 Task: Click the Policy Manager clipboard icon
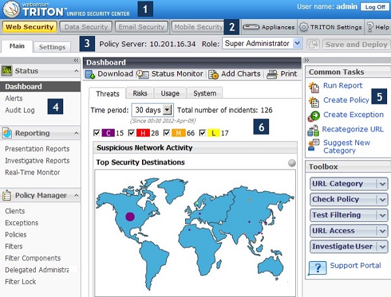pyautogui.click(x=7, y=195)
